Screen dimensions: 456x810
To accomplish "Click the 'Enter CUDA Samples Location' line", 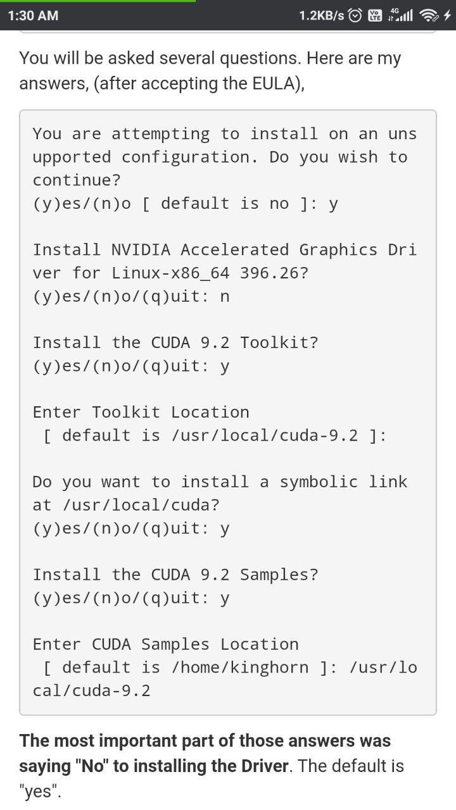I will (165, 644).
